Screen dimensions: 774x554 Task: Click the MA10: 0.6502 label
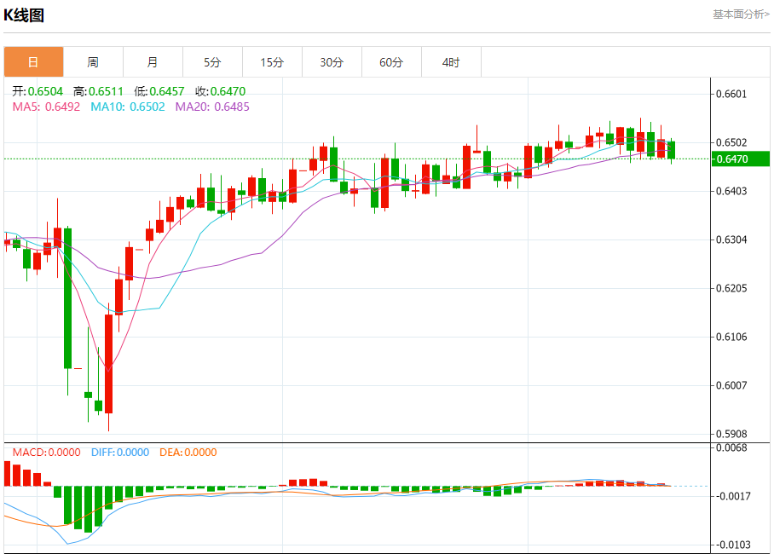pyautogui.click(x=128, y=107)
